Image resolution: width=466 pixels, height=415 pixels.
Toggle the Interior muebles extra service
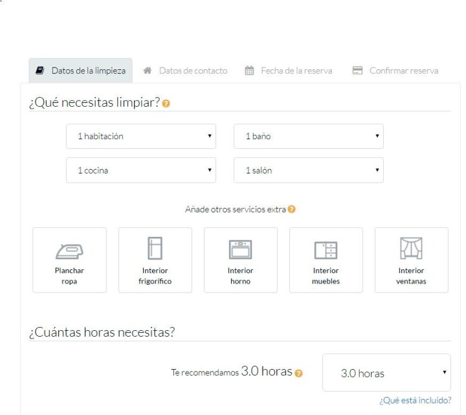[x=326, y=260]
